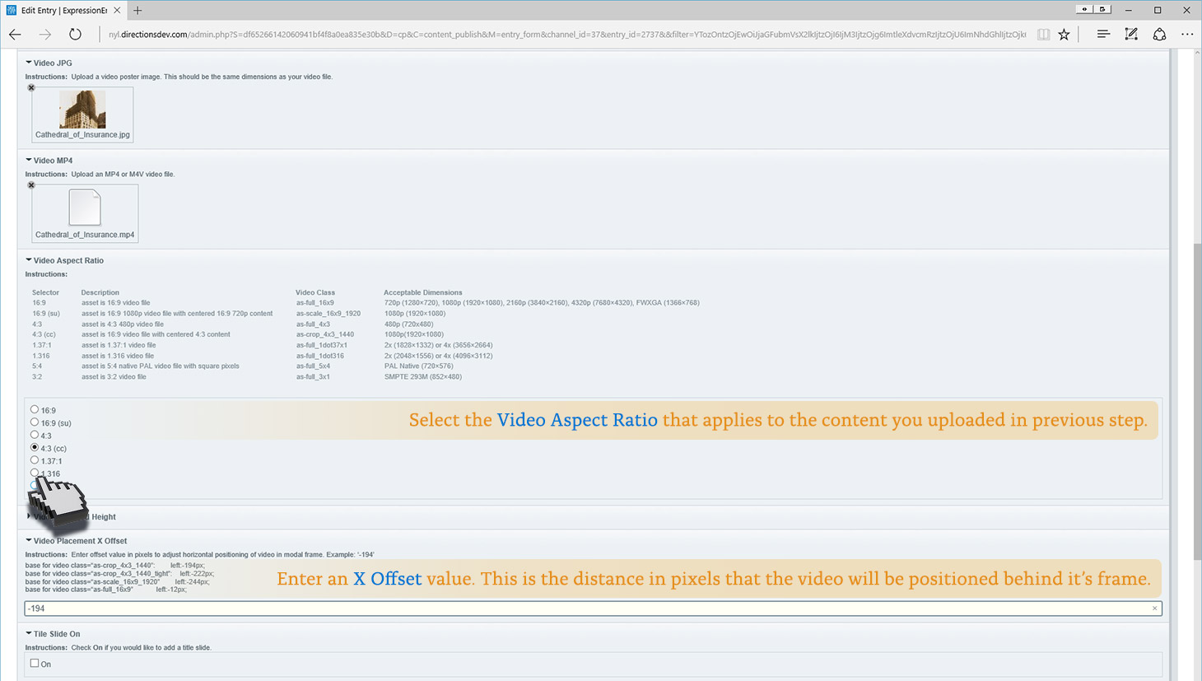Collapse the Video JPG section
Image resolution: width=1202 pixels, height=681 pixels.
(29, 63)
